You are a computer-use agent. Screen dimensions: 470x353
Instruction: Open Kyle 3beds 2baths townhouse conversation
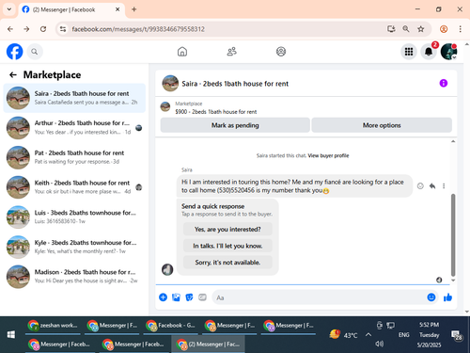74,247
